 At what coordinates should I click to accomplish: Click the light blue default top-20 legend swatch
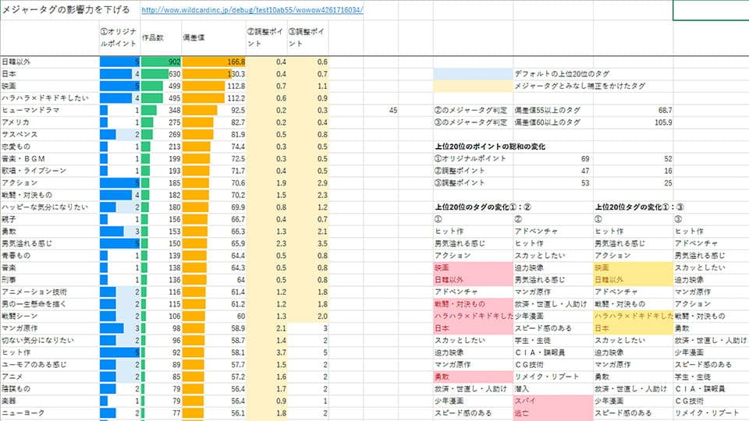pyautogui.click(x=472, y=73)
